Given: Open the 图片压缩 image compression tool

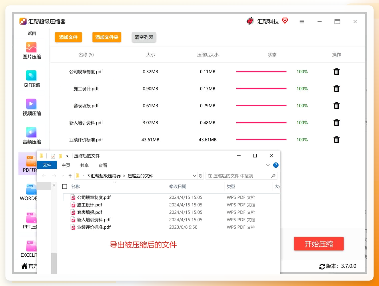Looking at the screenshot, I should tap(31, 51).
